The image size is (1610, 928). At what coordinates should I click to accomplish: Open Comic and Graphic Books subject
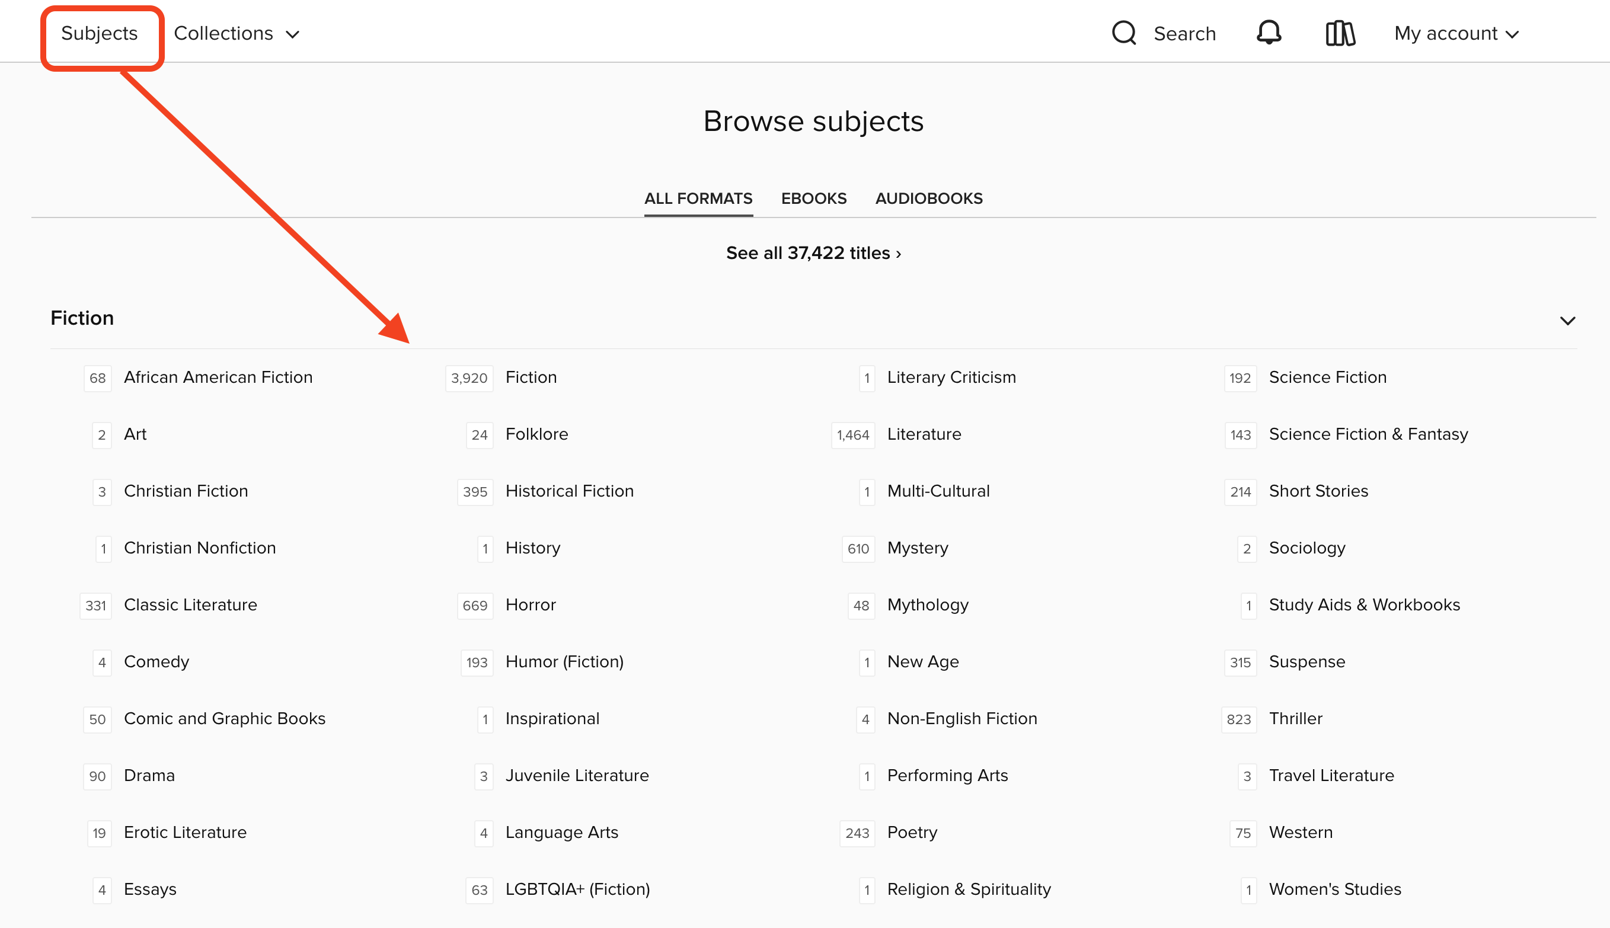coord(224,718)
